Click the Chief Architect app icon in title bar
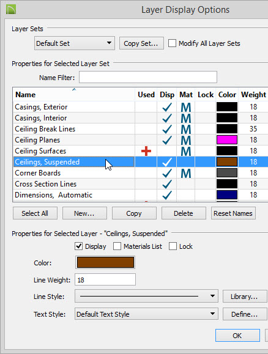 (11, 10)
